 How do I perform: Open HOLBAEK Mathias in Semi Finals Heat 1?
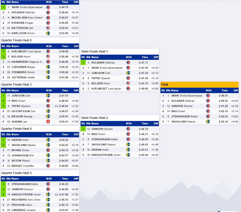point(103,63)
